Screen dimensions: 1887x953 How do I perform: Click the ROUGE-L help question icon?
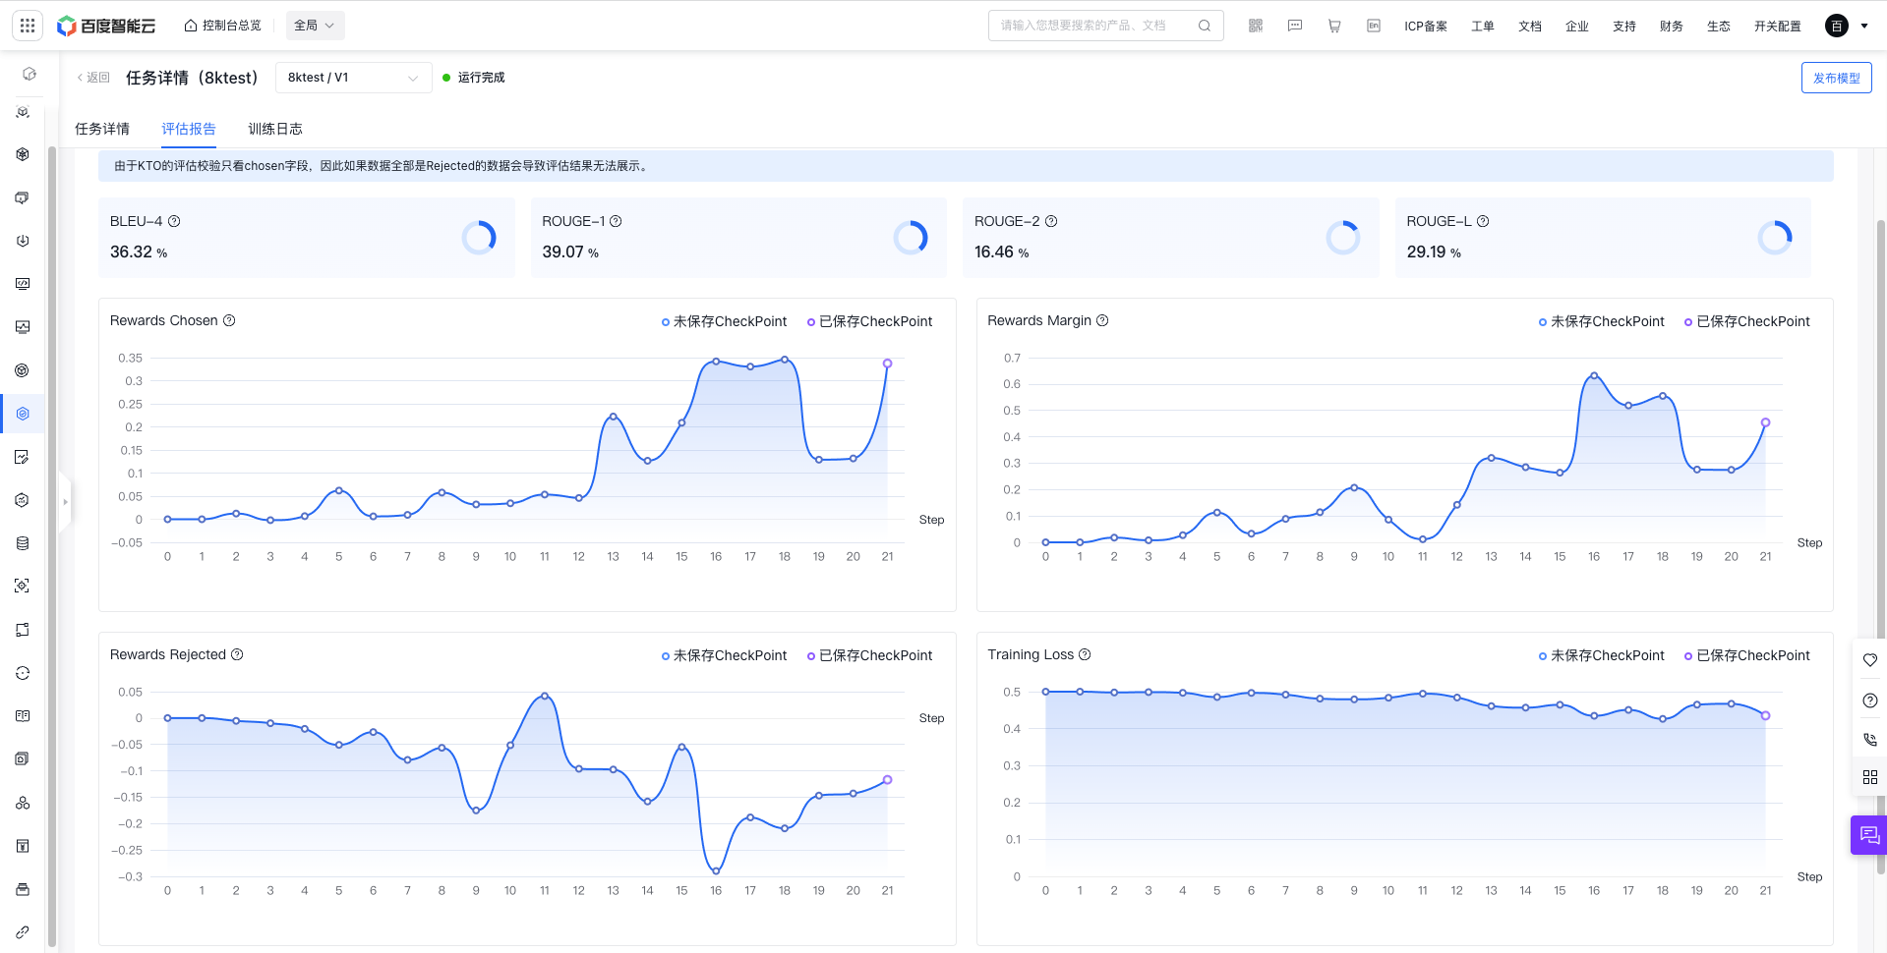click(1483, 221)
